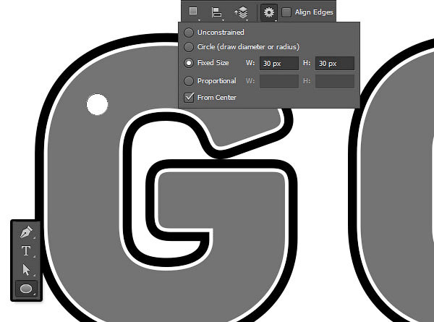Open the path arrangement layers dropdown
The image size is (434, 322).
click(241, 12)
